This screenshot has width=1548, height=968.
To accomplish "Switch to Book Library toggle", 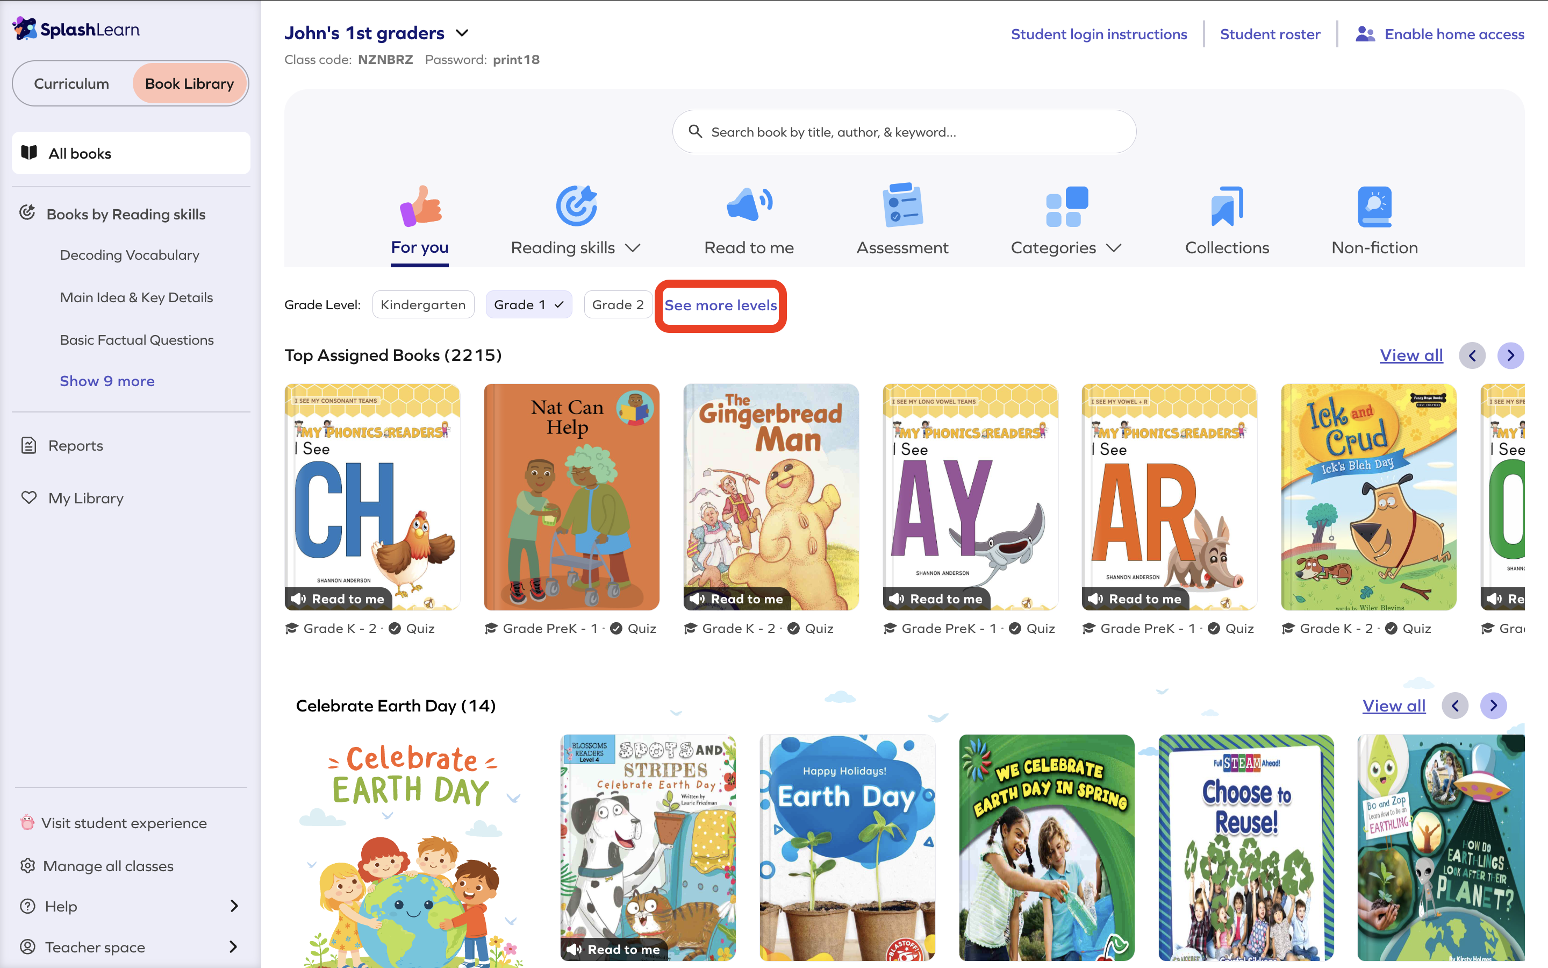I will tap(189, 83).
